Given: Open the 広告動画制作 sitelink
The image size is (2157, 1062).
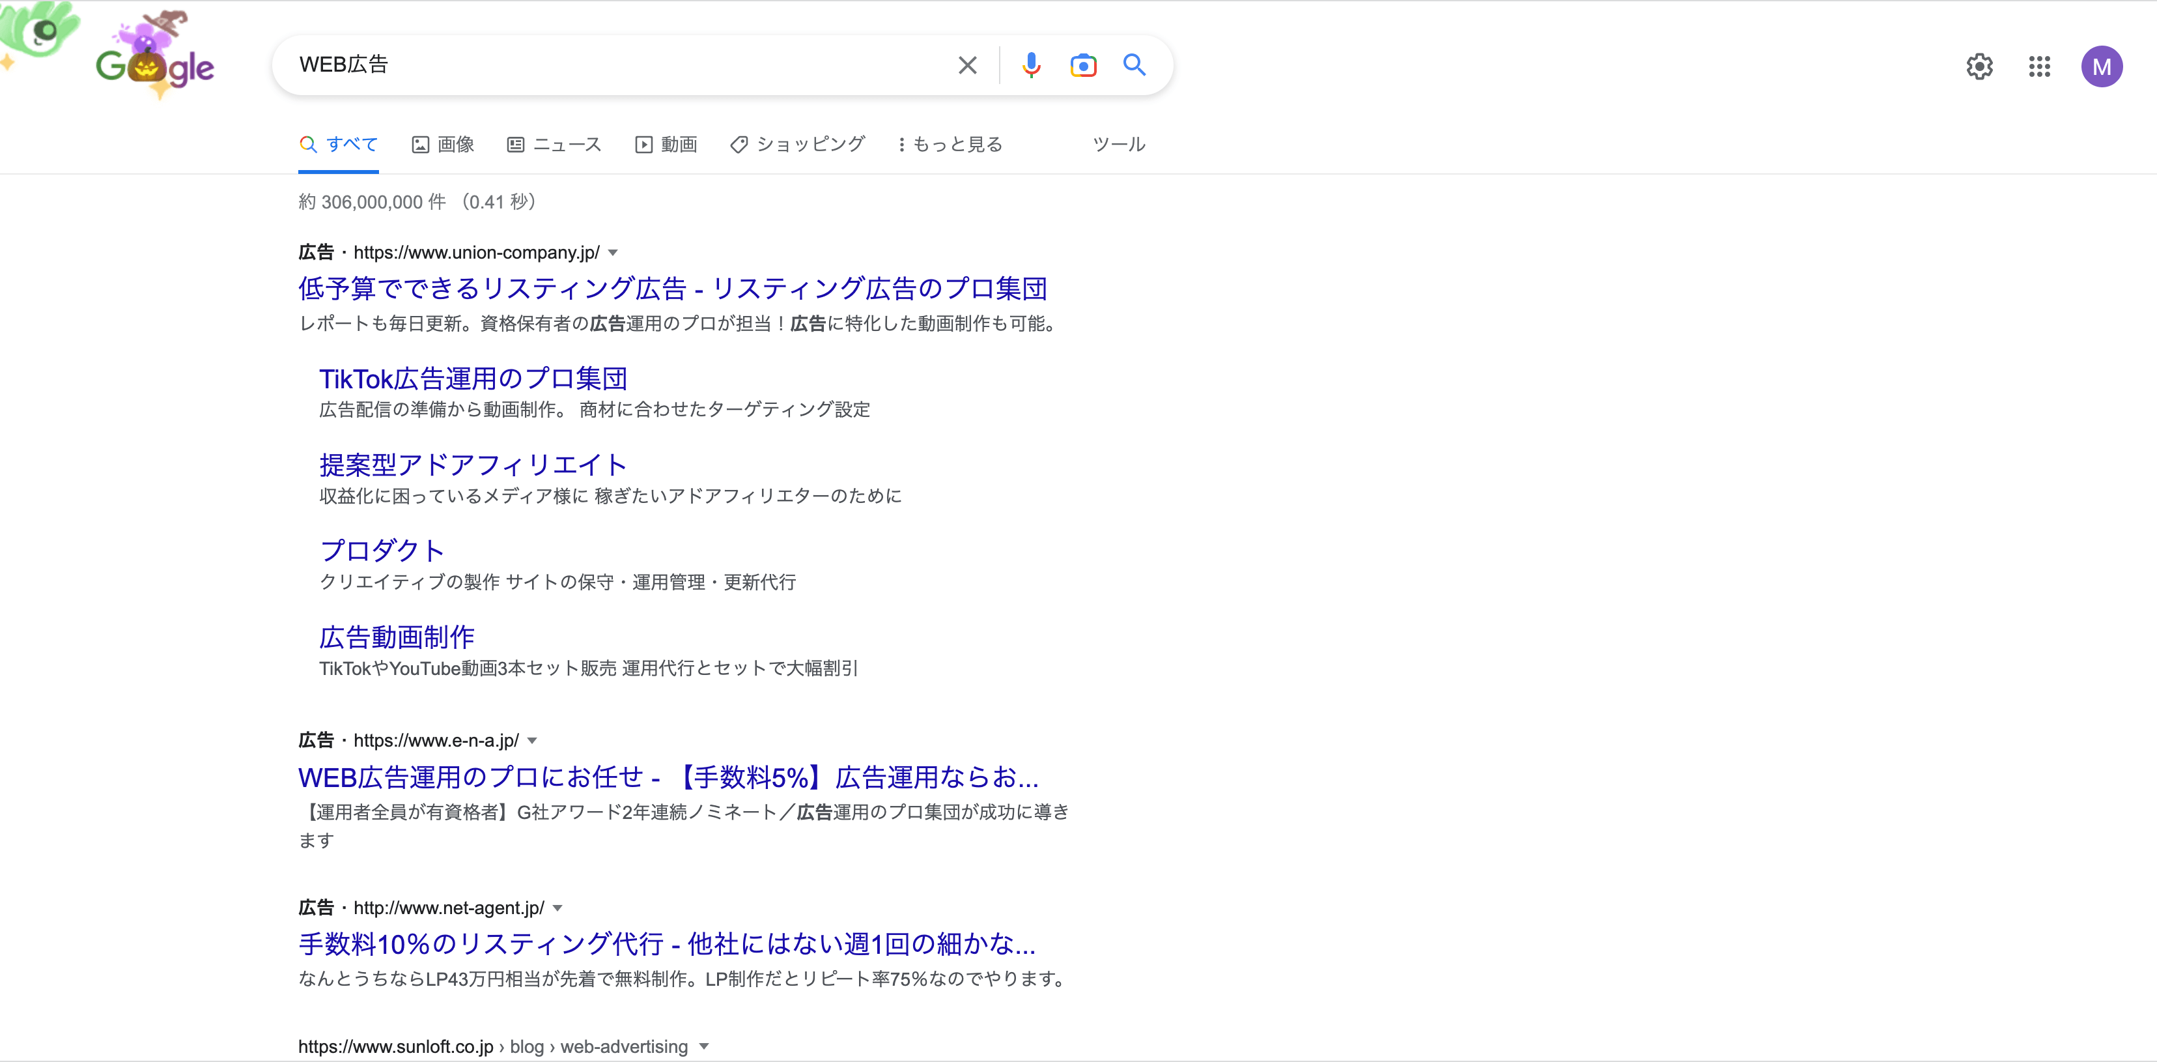Looking at the screenshot, I should [397, 637].
